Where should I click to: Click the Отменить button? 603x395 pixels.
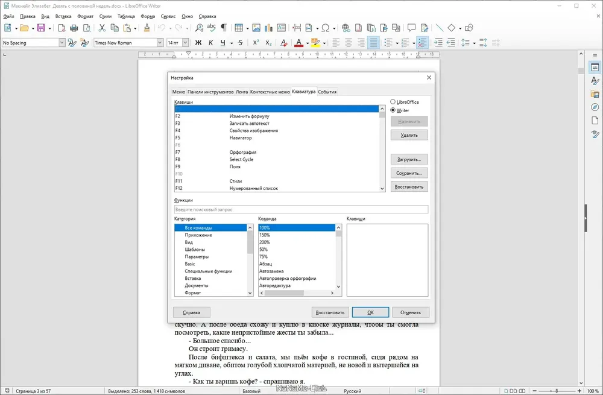pos(410,312)
